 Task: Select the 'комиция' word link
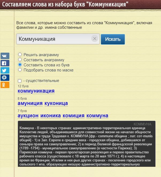[74, 116]
